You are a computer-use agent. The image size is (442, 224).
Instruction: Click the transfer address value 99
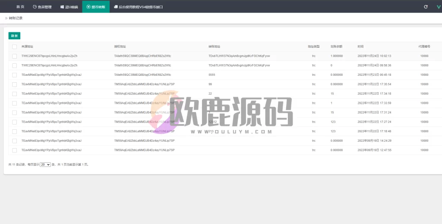210,84
